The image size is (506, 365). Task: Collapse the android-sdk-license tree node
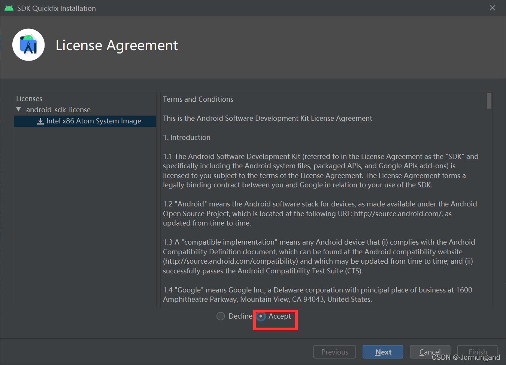coord(19,110)
